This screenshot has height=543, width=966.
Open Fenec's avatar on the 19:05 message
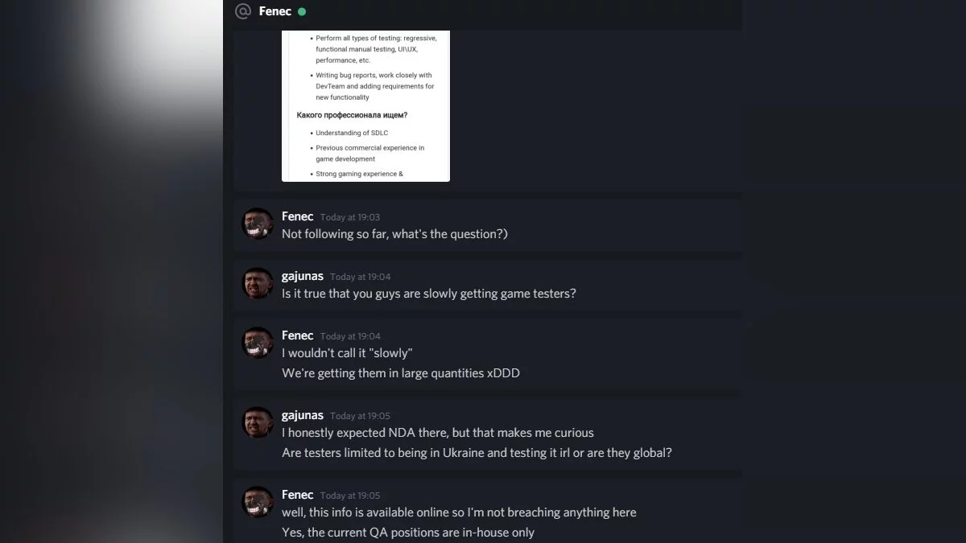(x=258, y=502)
